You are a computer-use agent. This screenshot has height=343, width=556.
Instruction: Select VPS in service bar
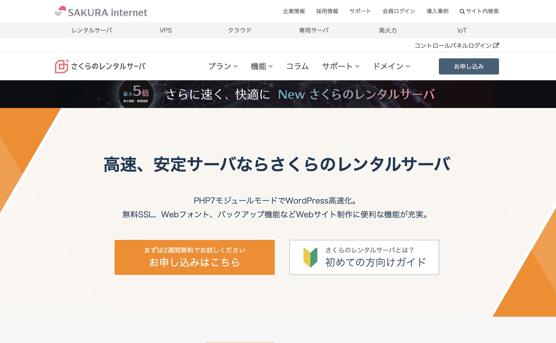point(166,30)
